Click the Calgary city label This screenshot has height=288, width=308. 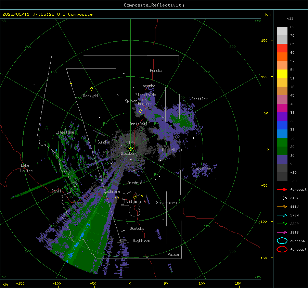pyautogui.click(x=133, y=201)
